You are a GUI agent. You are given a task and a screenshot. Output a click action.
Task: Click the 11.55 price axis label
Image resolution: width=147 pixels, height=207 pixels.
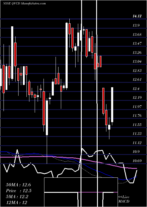click(x=137, y=124)
